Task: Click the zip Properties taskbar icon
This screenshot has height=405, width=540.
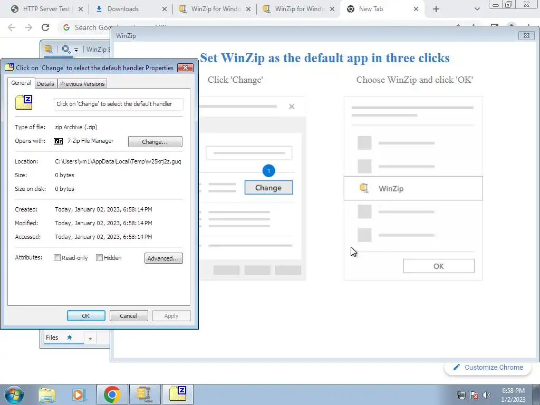Action: point(177,394)
